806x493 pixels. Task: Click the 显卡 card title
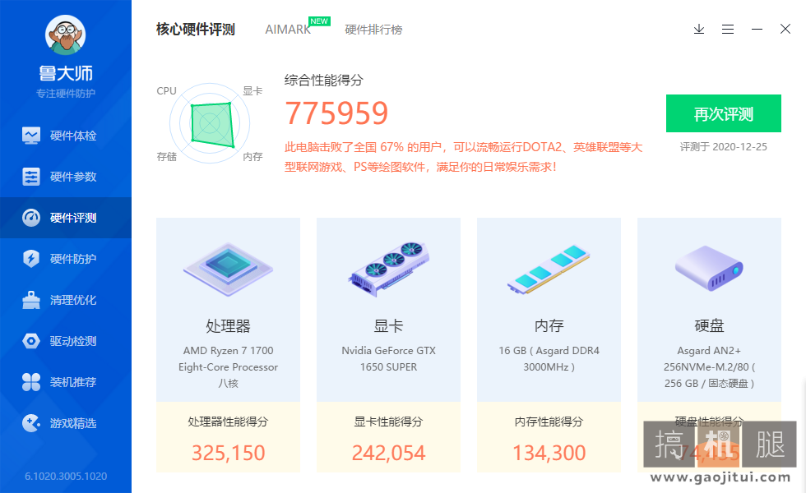click(x=388, y=325)
